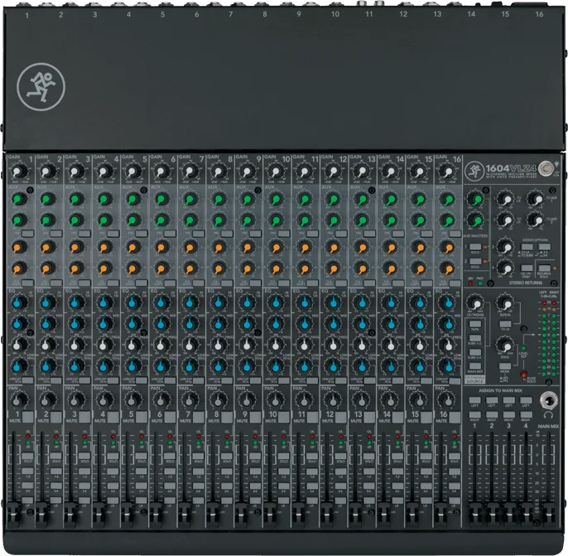Click the small Mackie logo beside 1604VLZ4 text
Image resolution: width=568 pixels, height=556 pixels.
(474, 171)
